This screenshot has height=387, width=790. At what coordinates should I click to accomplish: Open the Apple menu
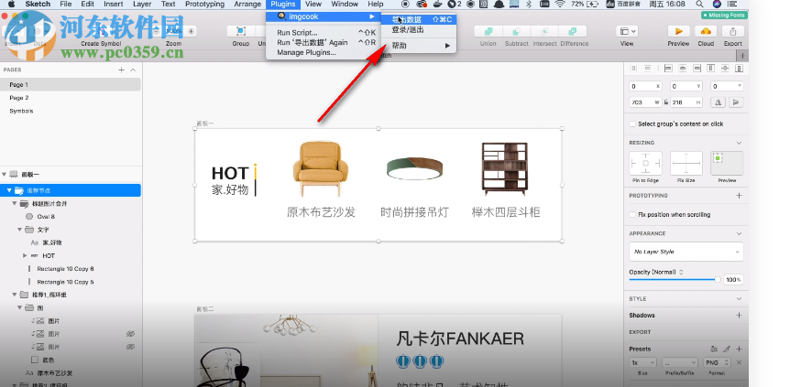coord(11,4)
